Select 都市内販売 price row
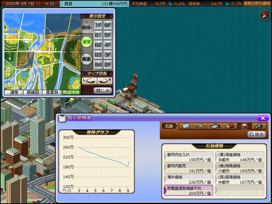272x204 pixels. pyautogui.click(x=189, y=168)
